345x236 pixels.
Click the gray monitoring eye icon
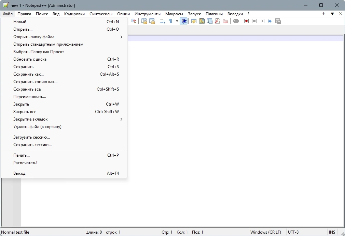coord(236,21)
